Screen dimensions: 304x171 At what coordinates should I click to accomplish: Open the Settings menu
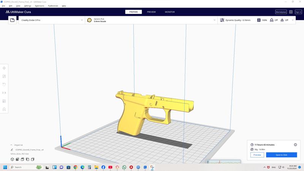27,6
